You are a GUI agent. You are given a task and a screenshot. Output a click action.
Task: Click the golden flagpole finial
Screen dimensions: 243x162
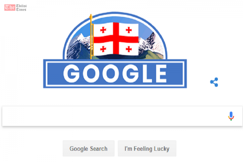[91, 17]
